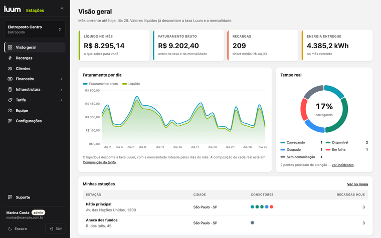
Task: Click the admin badge next to Marina Costa
Action: click(x=38, y=212)
